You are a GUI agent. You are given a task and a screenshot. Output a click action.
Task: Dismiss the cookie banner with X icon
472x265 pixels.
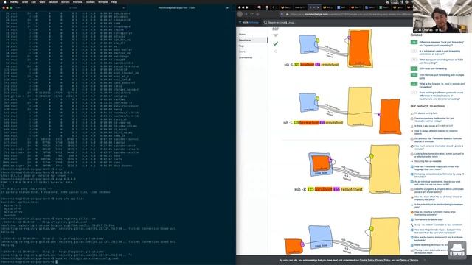(x=425, y=260)
